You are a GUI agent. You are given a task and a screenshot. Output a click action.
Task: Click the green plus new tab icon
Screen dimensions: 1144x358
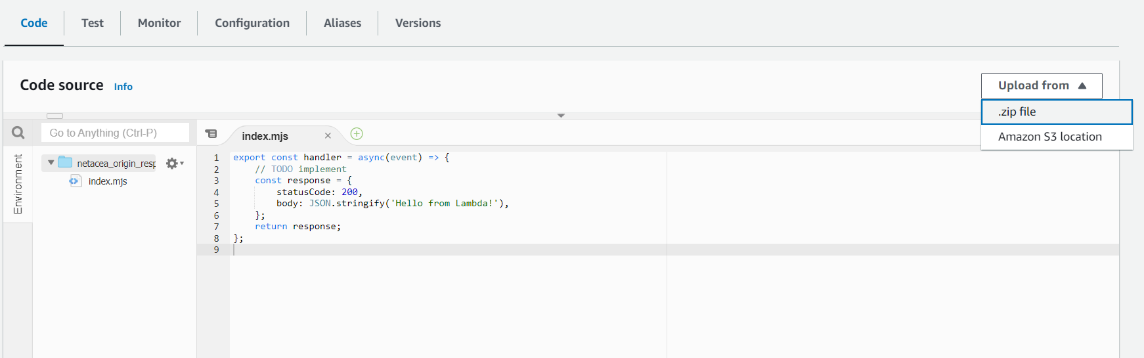click(357, 134)
